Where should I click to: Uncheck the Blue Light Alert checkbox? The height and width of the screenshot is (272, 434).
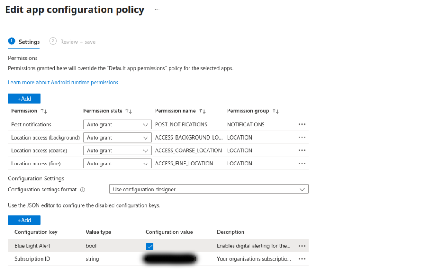(x=150, y=246)
